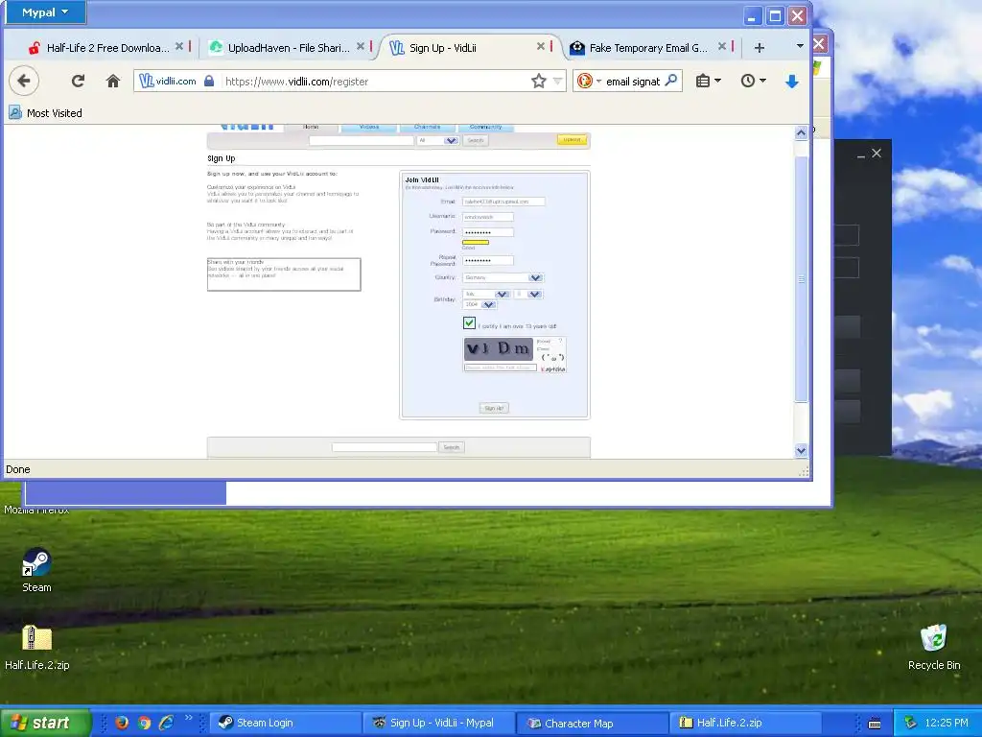Screen dimensions: 982x737
Task: Open a new tab with the plus button
Action: pyautogui.click(x=760, y=48)
